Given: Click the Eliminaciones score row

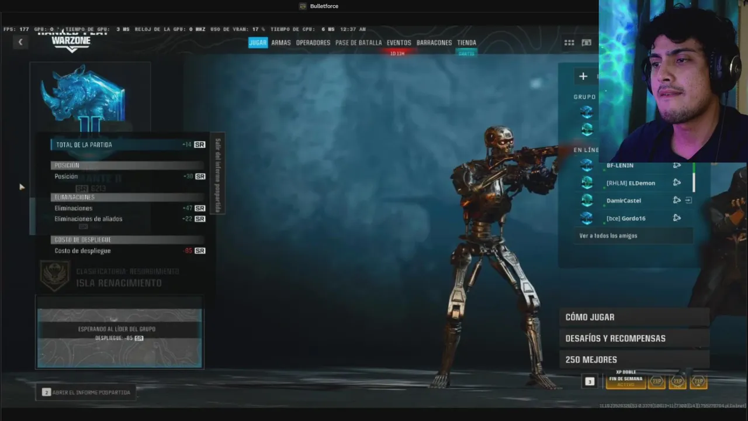Looking at the screenshot, I should pos(129,208).
